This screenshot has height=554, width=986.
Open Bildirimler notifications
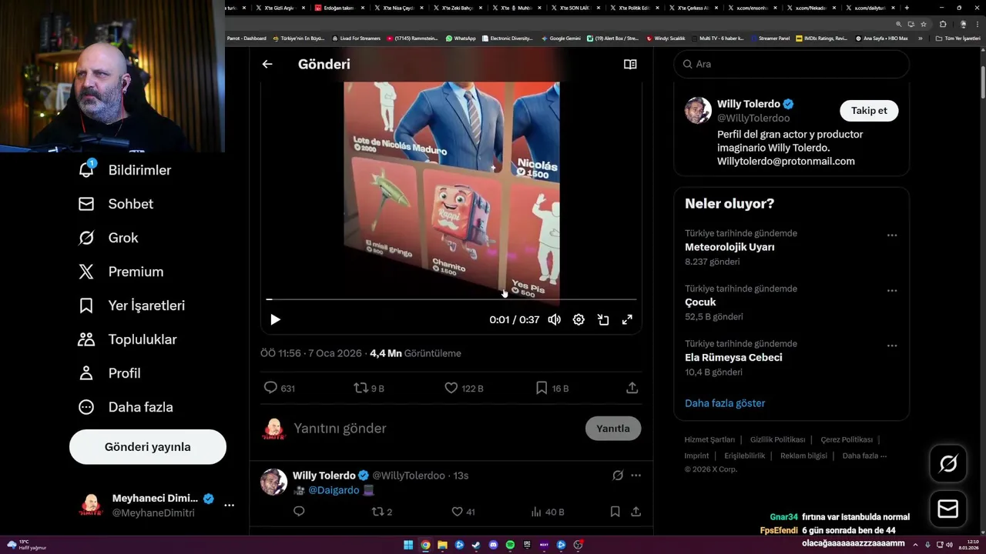(x=125, y=170)
